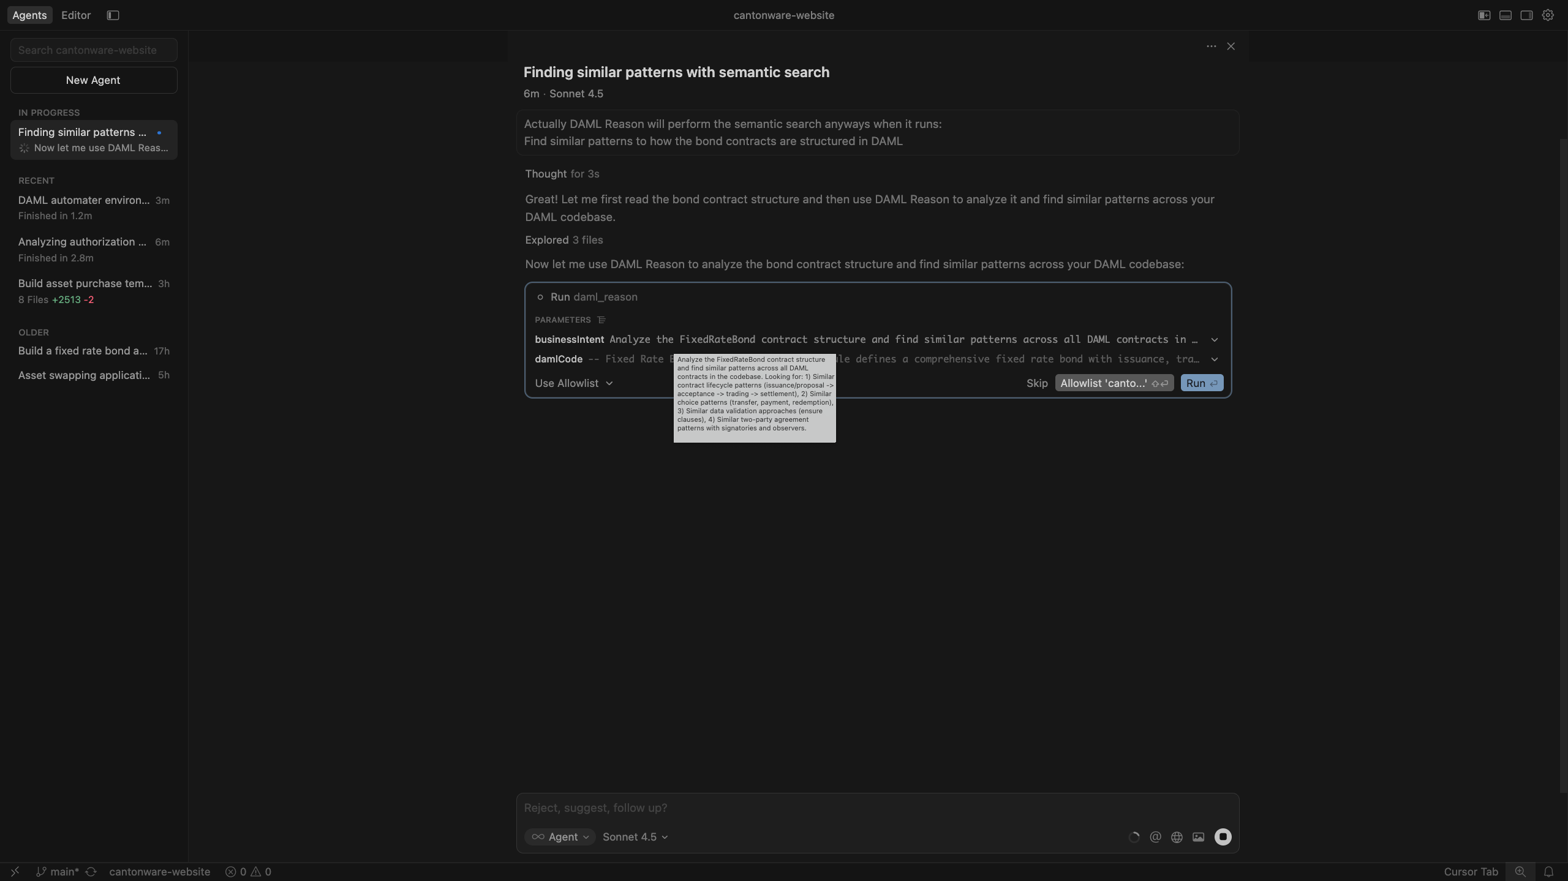Switch to the Editor tab
Viewport: 1568px width, 881px height.
(76, 15)
